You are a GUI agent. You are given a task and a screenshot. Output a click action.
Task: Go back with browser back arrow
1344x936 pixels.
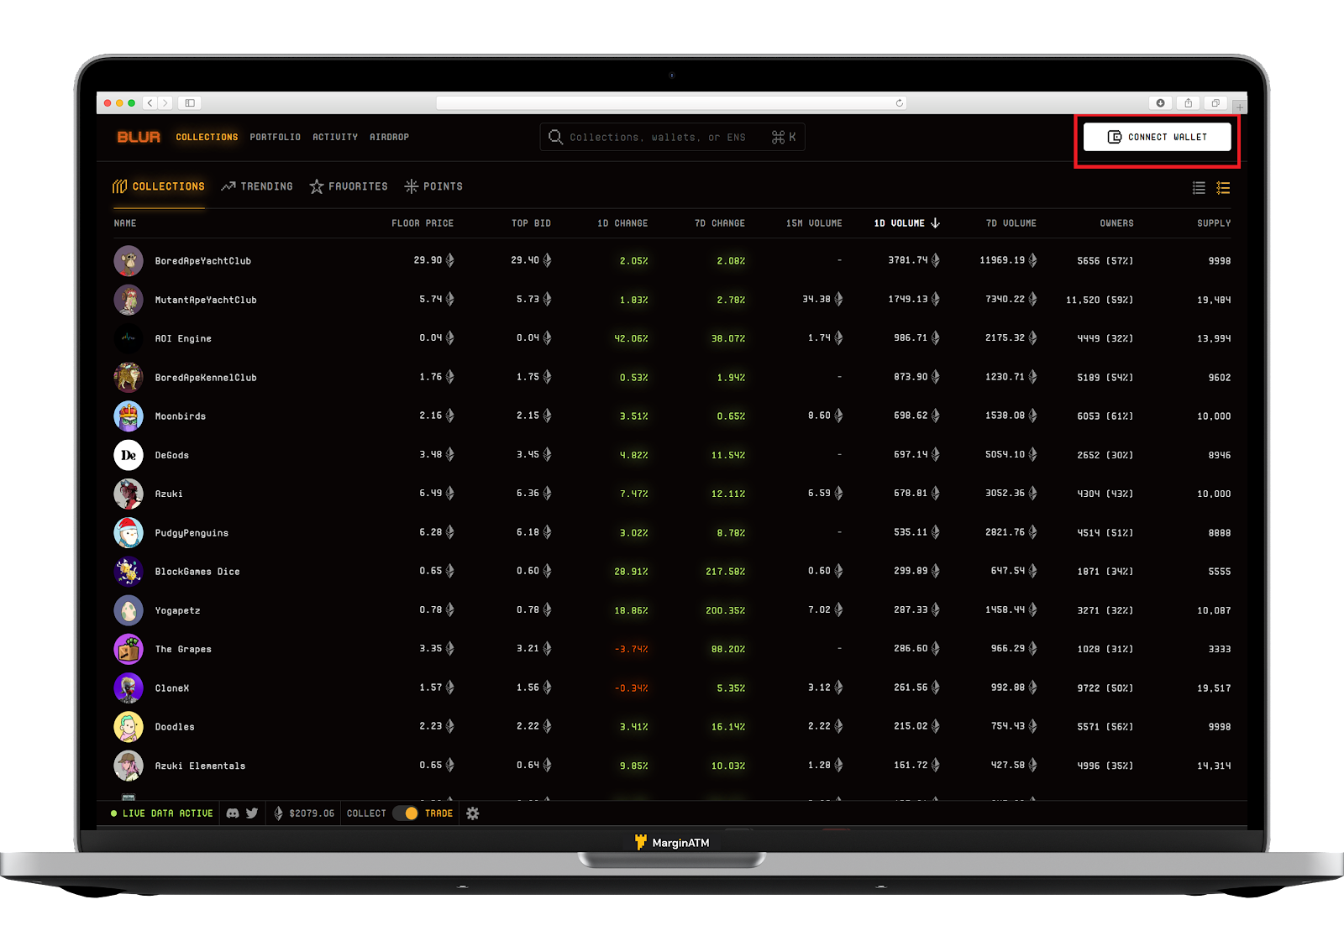(x=150, y=103)
